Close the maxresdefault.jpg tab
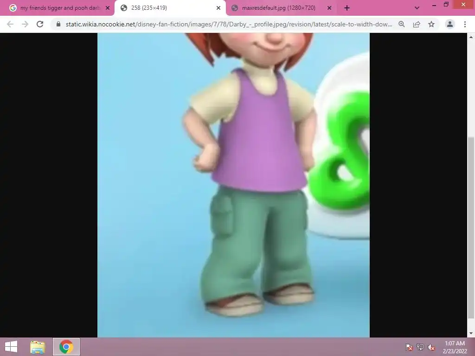The image size is (475, 356). pyautogui.click(x=329, y=8)
